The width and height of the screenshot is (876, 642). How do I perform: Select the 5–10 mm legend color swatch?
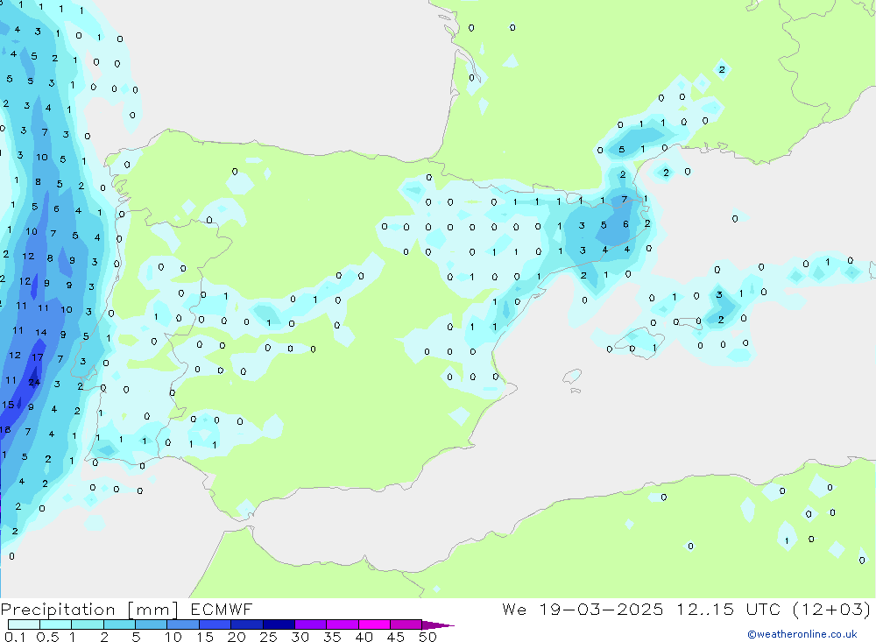coord(152,624)
